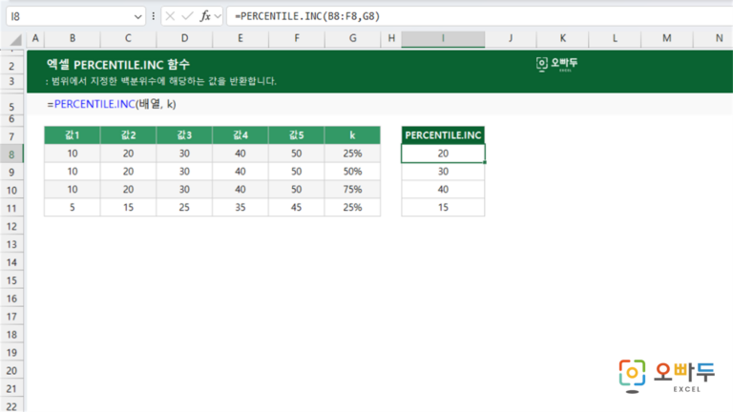Select row 11 header
This screenshot has width=733, height=412.
click(x=11, y=208)
